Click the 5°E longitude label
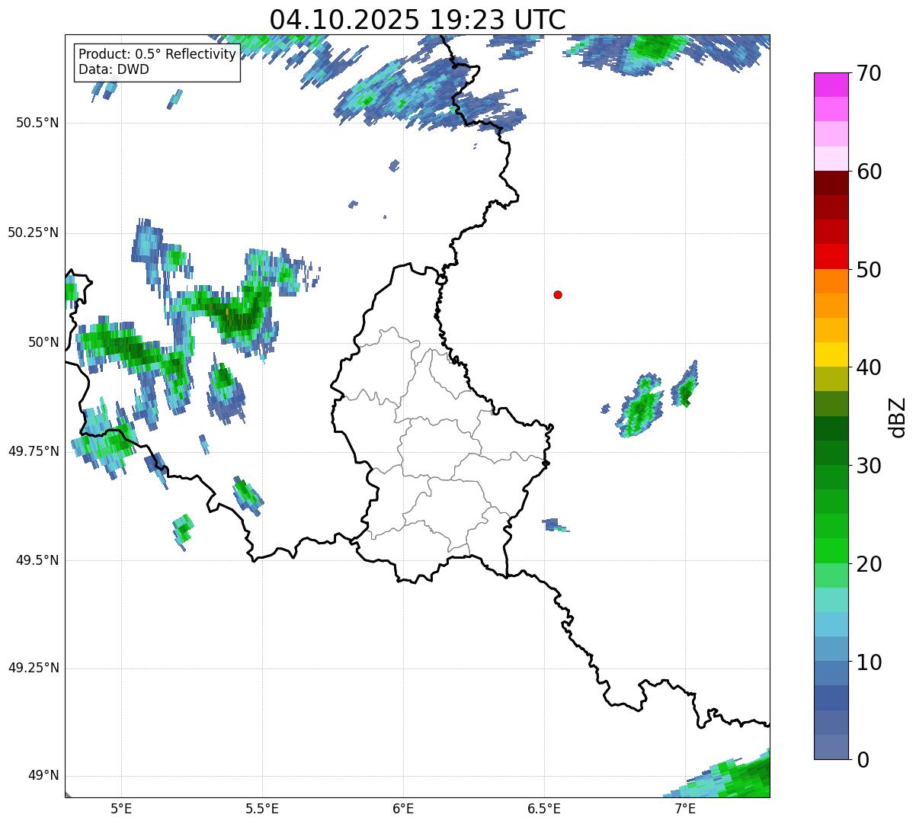The image size is (916, 824). (121, 809)
